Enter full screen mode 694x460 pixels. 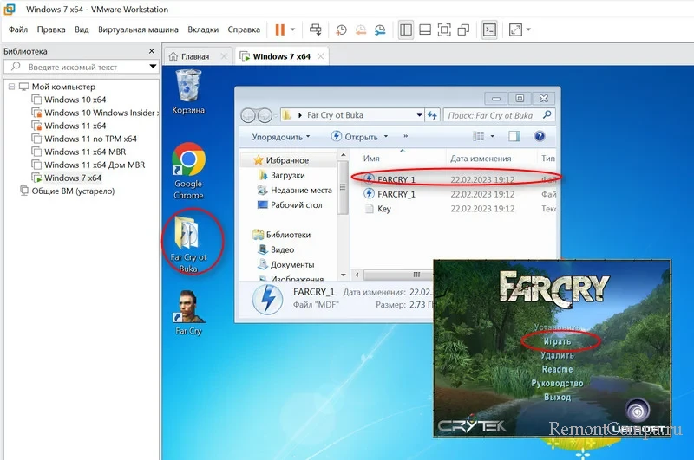[444, 29]
